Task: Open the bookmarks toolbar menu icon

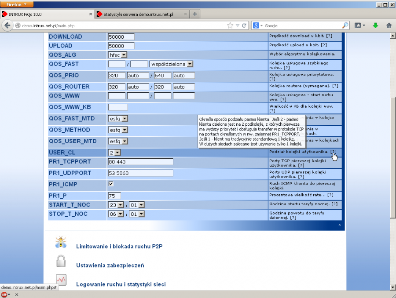Action: click(x=360, y=25)
